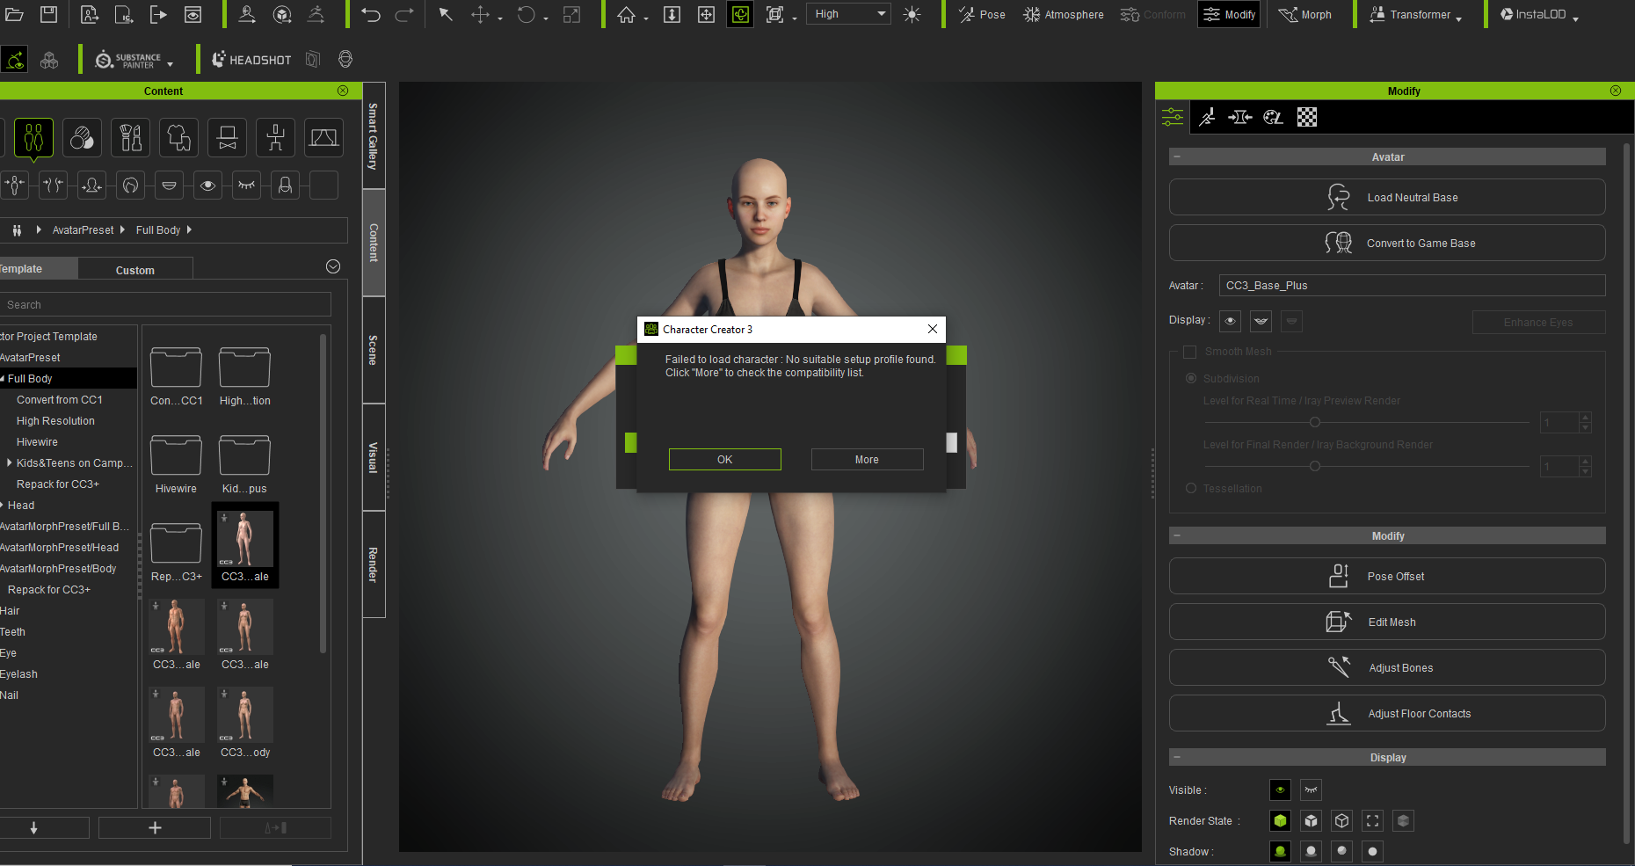Open the Makeup brush and lipstick category
This screenshot has width=1635, height=866.
coord(130,138)
